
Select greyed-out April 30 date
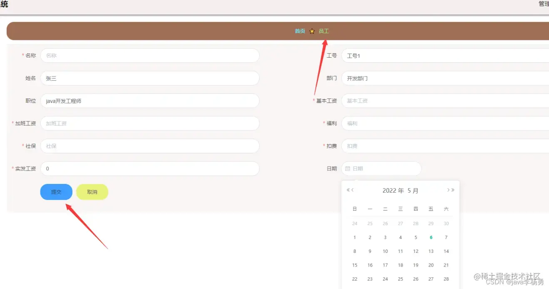pyautogui.click(x=446, y=223)
